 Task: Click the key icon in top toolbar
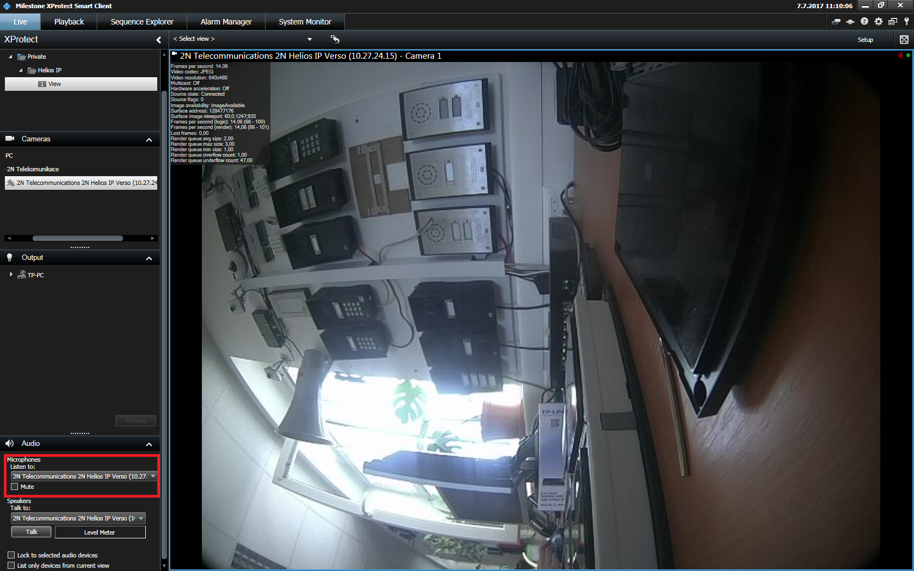pyautogui.click(x=906, y=22)
